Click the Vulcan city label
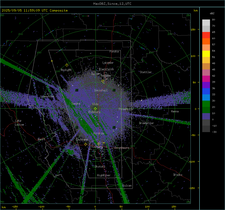Viewport: 225px width, 210px height. pos(127,186)
